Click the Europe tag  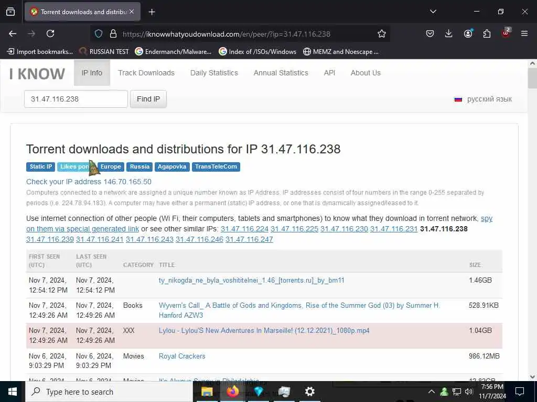pyautogui.click(x=111, y=166)
